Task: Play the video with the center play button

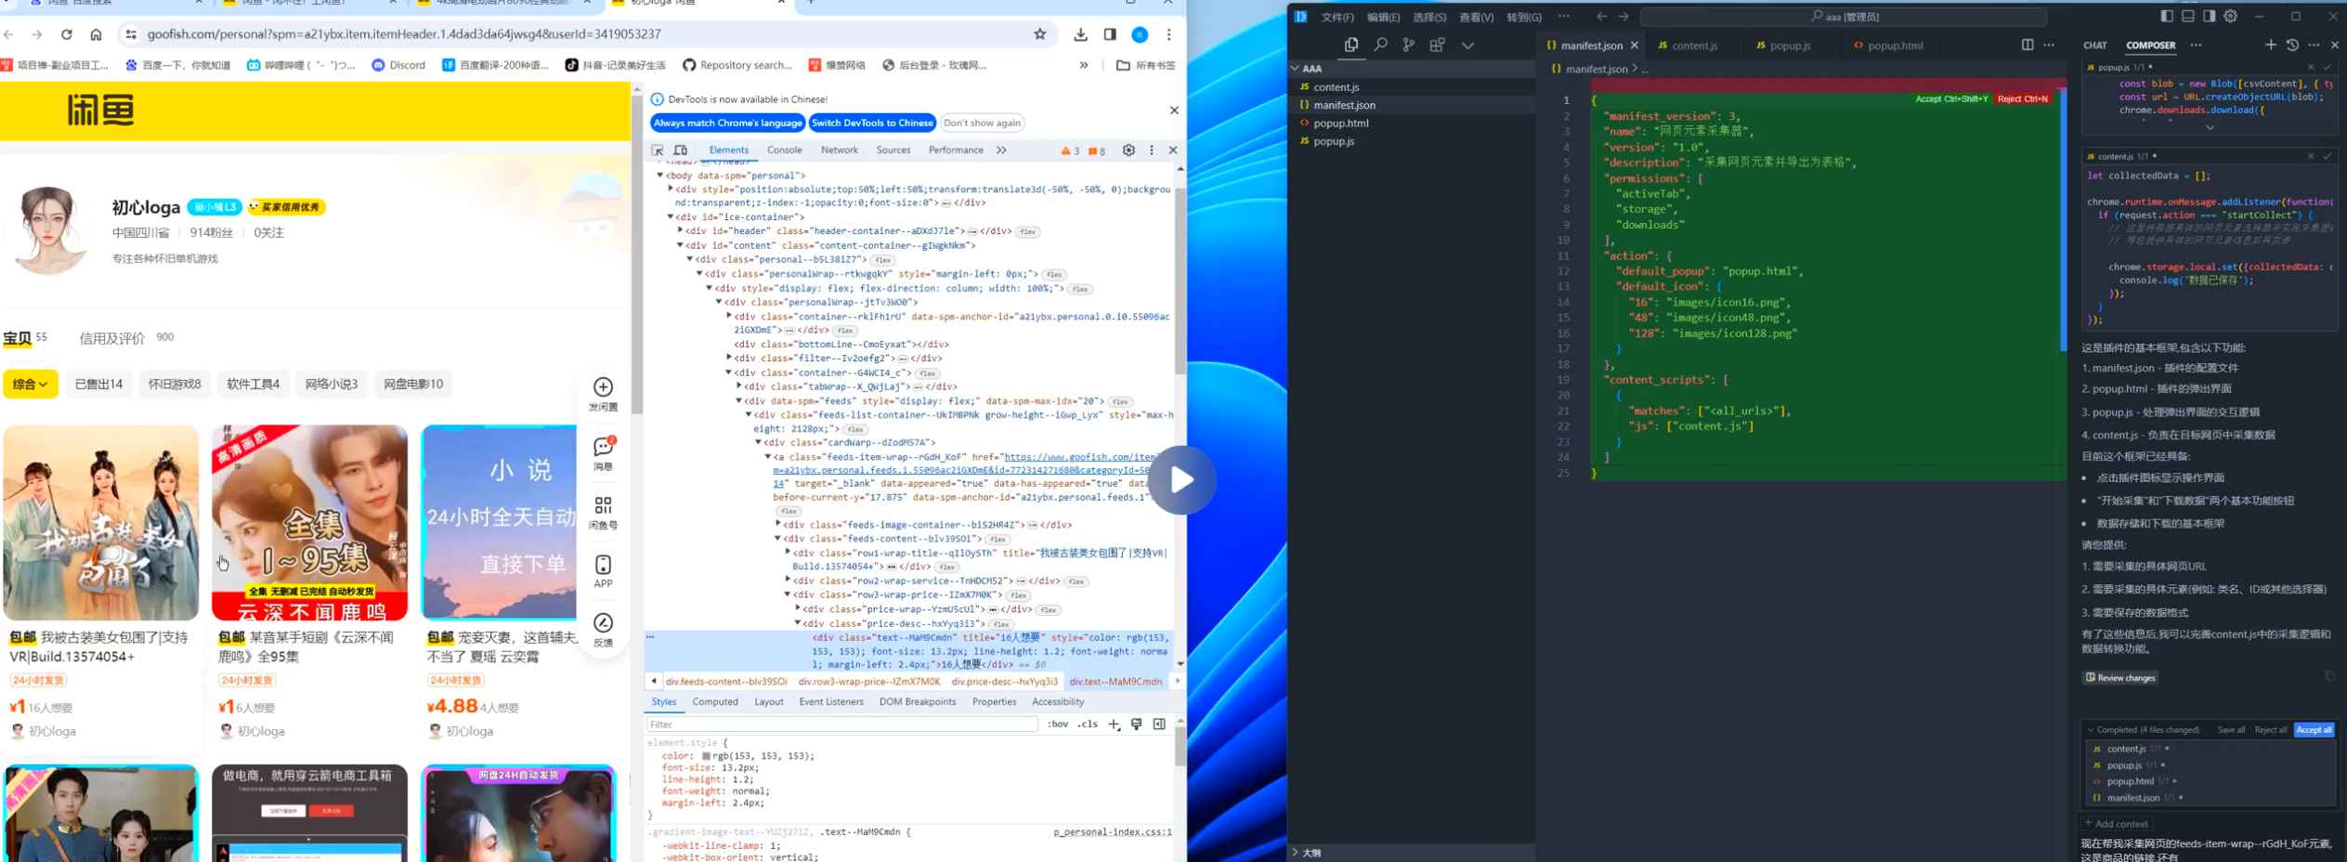Action: coord(1181,480)
